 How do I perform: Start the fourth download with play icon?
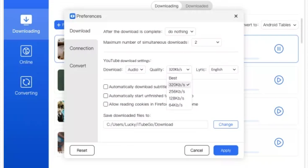[279, 142]
